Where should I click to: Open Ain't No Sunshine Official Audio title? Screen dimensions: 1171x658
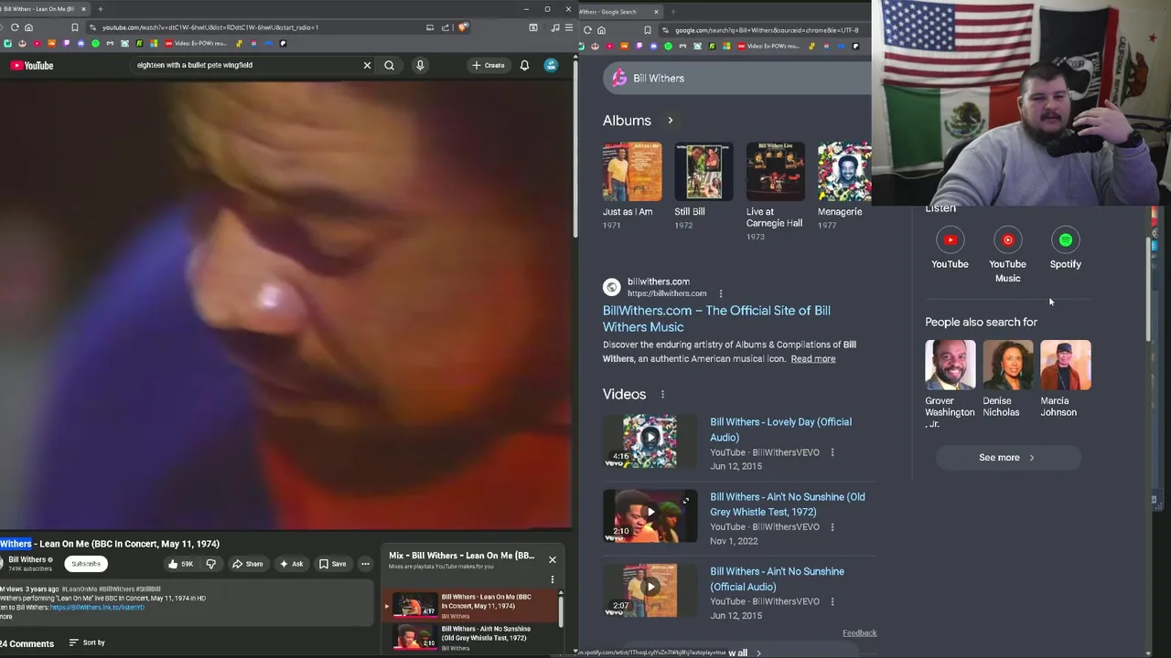pos(778,579)
